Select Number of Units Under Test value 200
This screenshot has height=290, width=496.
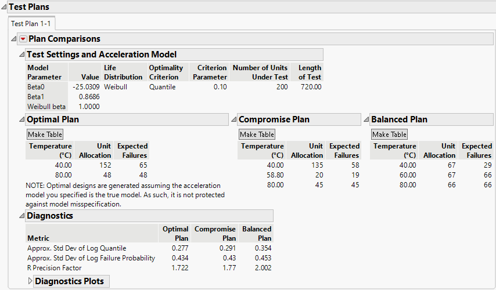pyautogui.click(x=281, y=87)
